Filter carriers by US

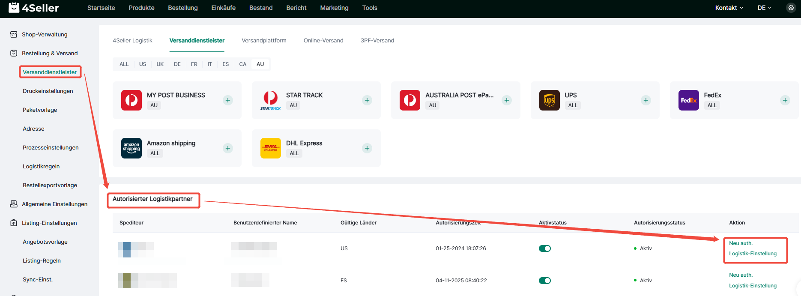[x=143, y=64]
